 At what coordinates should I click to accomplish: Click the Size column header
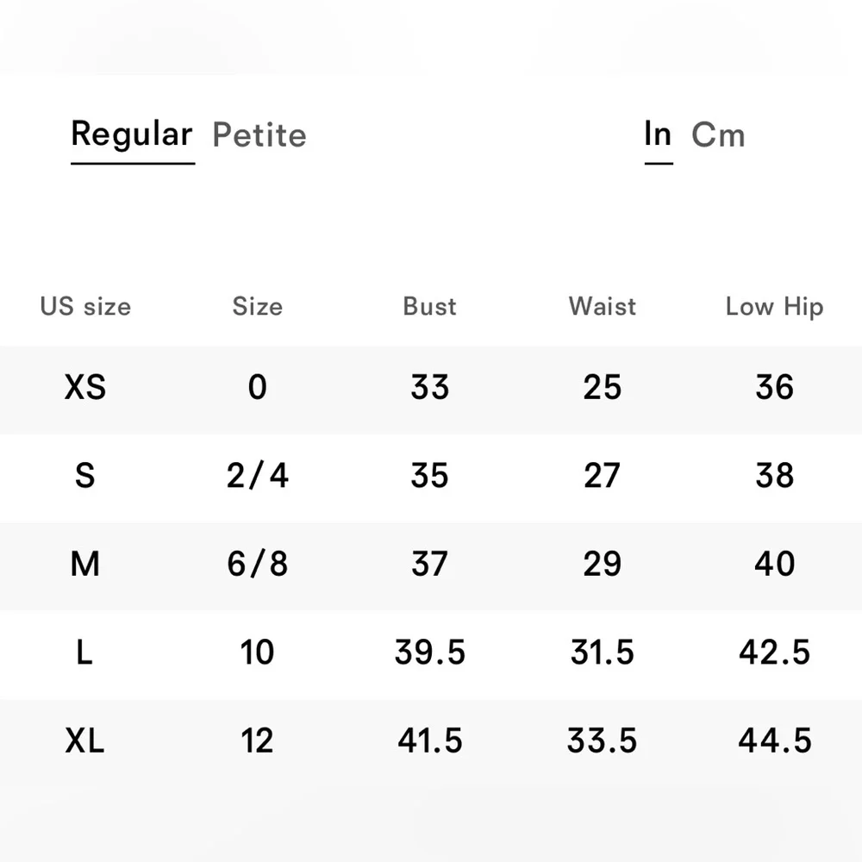point(257,306)
